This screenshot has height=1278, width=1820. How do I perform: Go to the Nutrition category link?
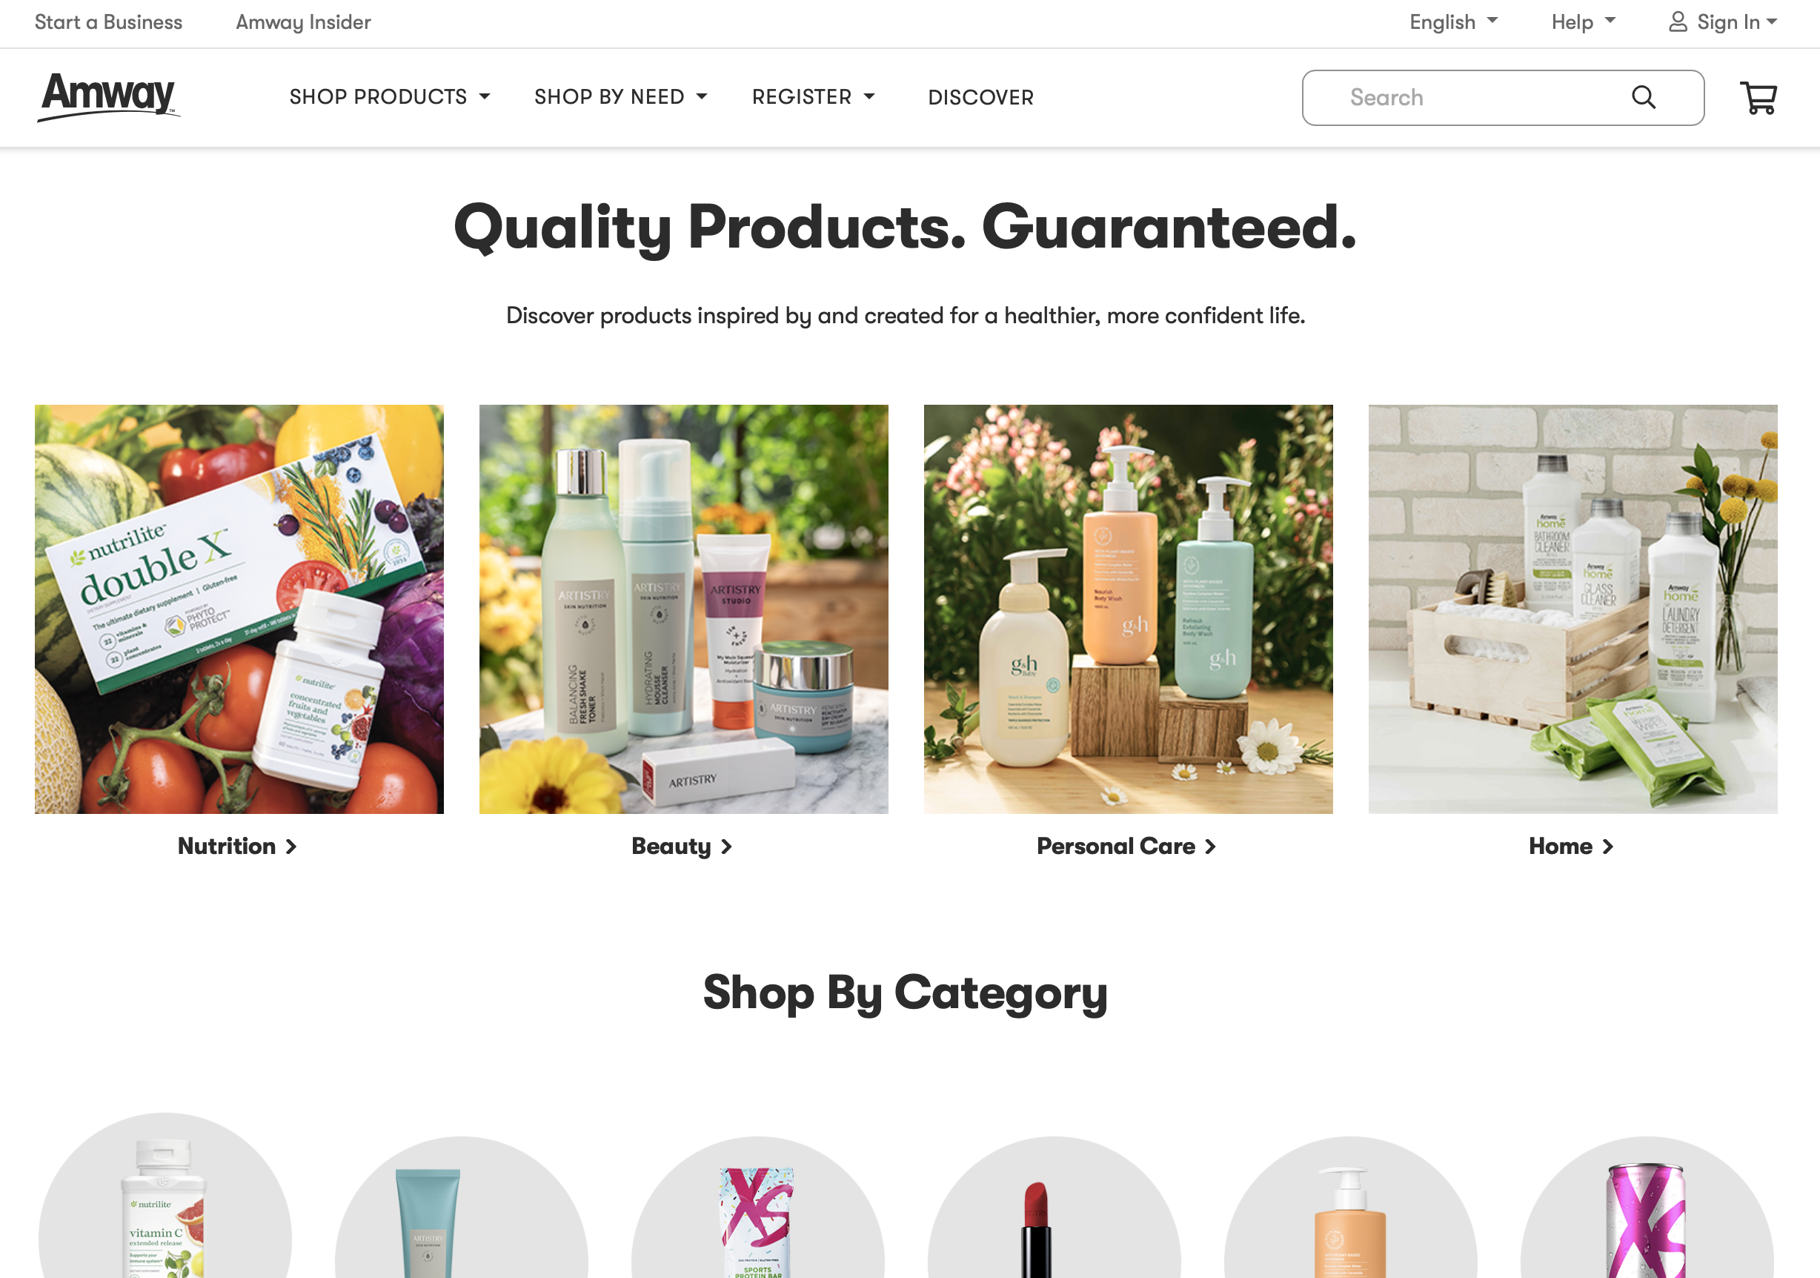click(x=237, y=846)
